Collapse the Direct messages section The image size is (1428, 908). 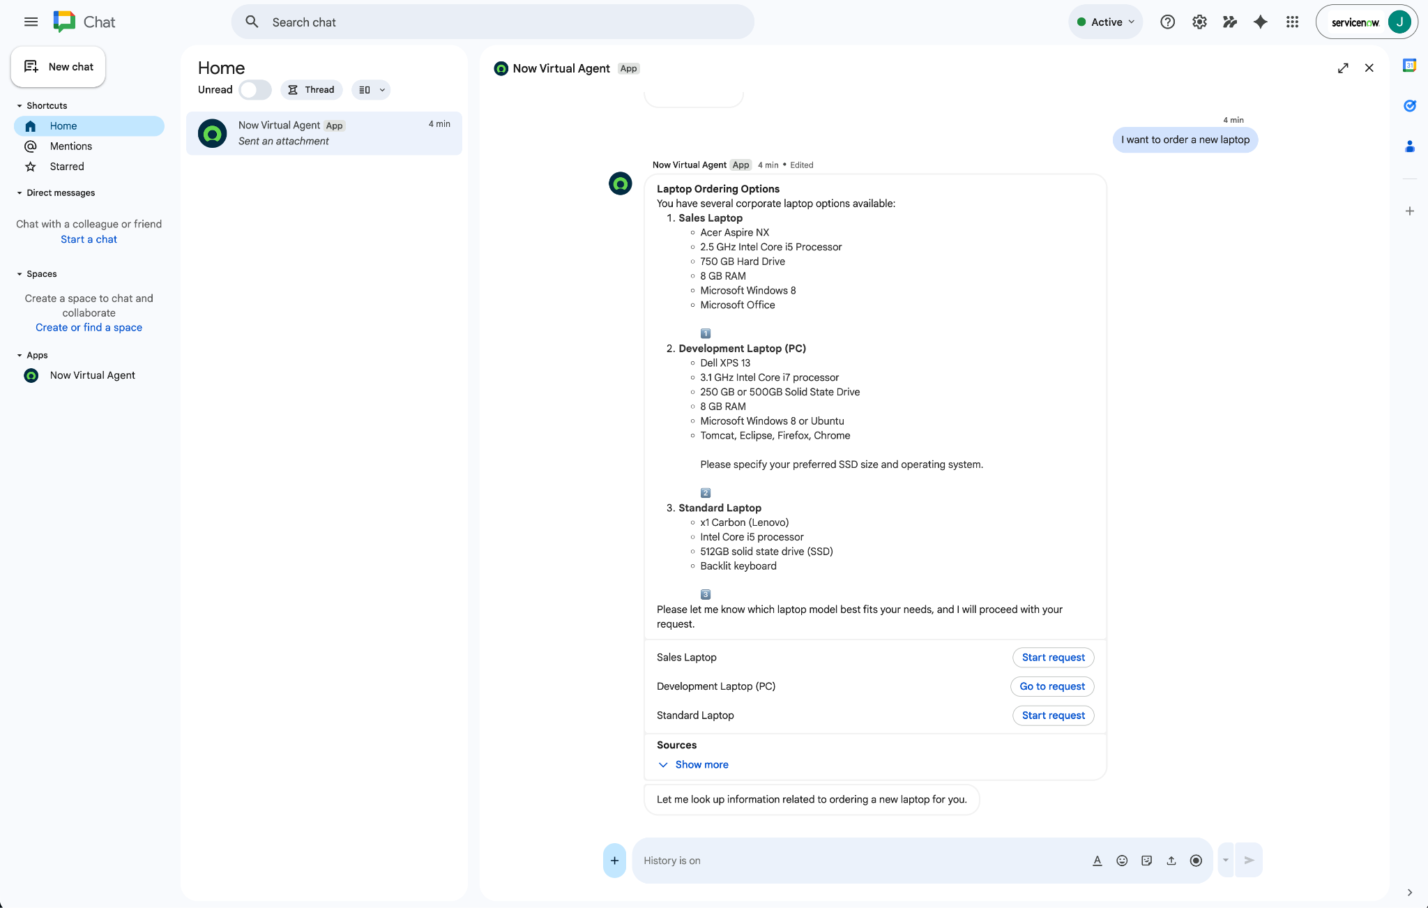(20, 192)
